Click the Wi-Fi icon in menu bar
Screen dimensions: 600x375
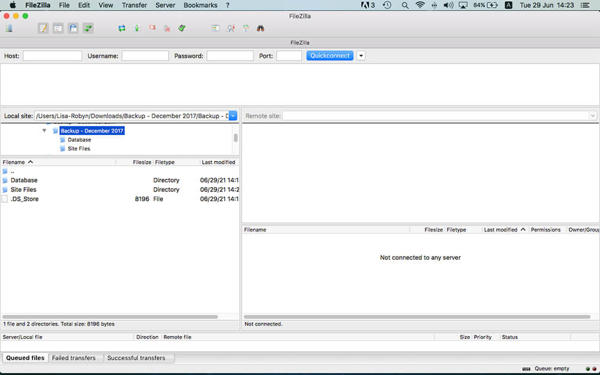(420, 5)
